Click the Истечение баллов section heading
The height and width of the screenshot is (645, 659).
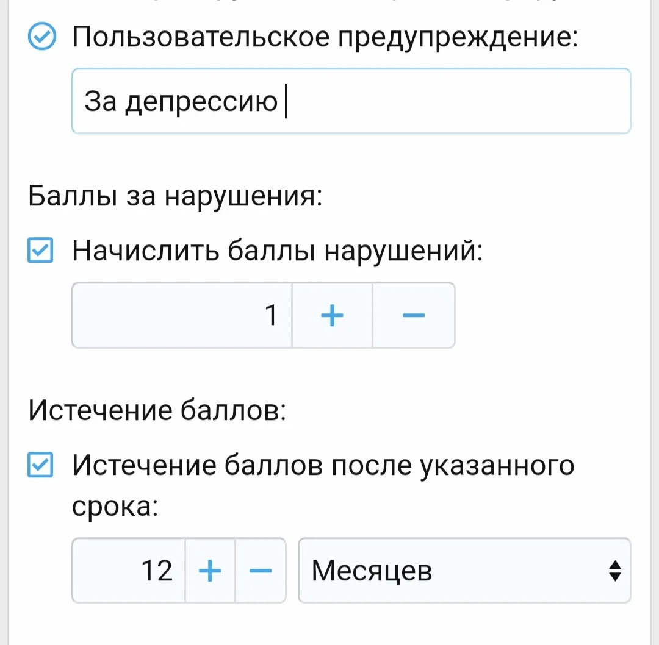[x=157, y=411]
